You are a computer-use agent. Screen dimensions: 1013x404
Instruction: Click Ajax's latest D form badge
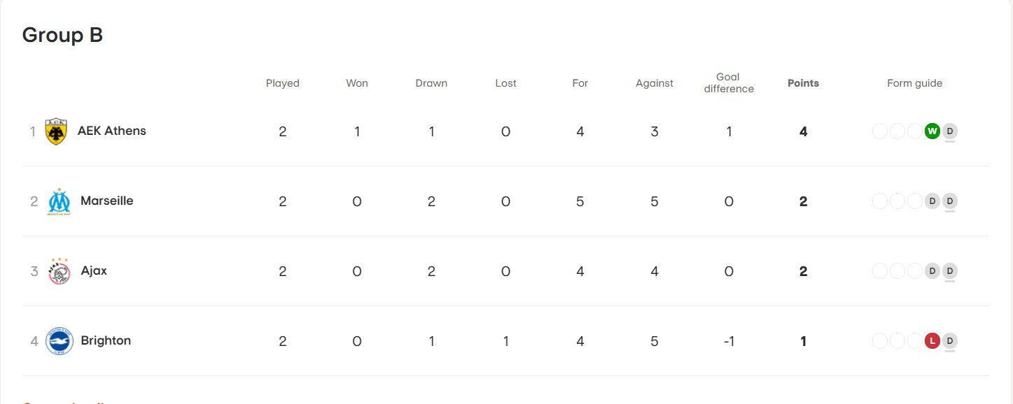click(949, 271)
